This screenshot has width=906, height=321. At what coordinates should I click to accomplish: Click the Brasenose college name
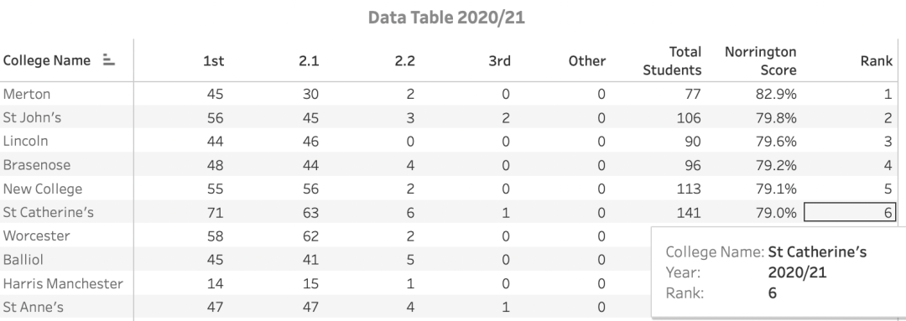(36, 165)
